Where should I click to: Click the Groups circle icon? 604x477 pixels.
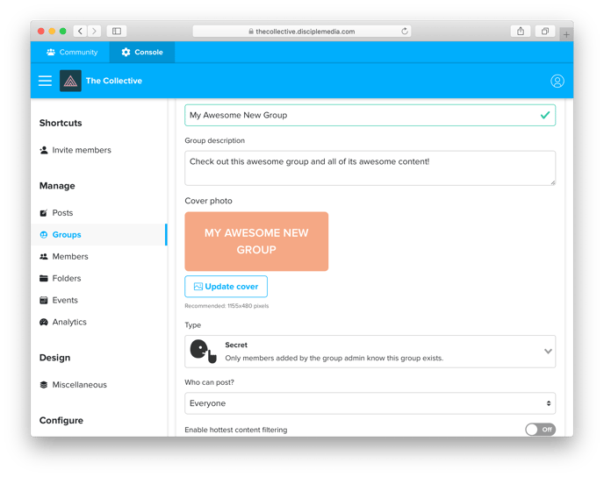tap(44, 235)
